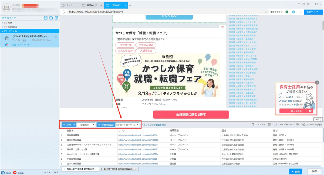This screenshot has height=175, width=324.
Task: Click the 詳細ページに行く link
Action: point(290,124)
